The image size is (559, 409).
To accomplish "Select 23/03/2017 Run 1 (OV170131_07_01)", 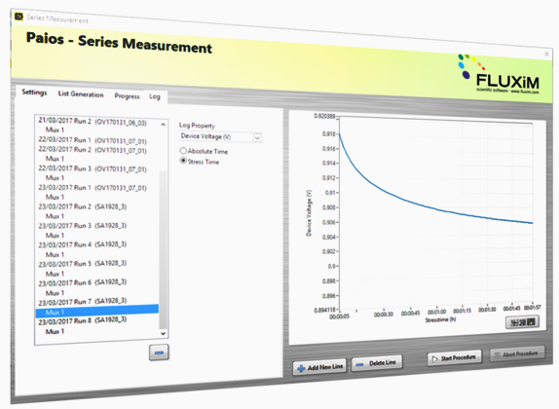I will tap(93, 188).
